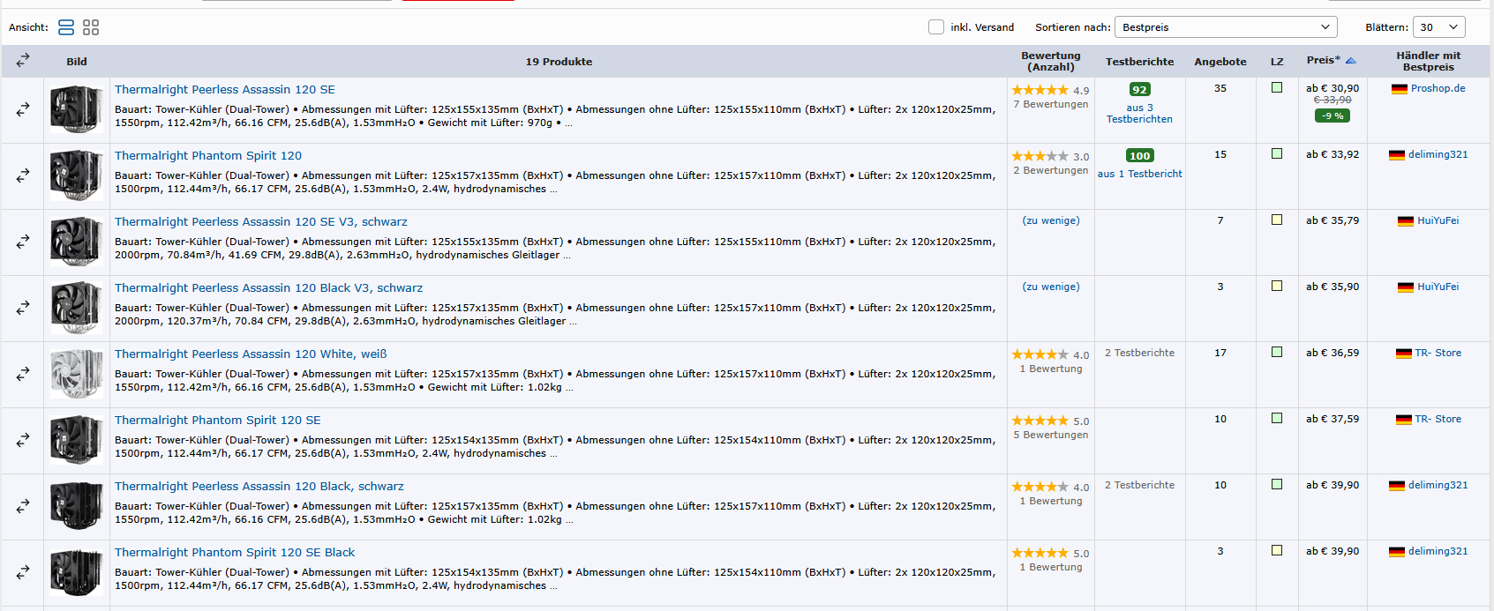Open Peerless Assassin 120 Black, schwarz link
1494x611 pixels.
259,486
